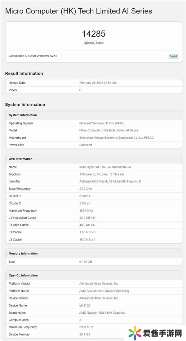The height and width of the screenshot is (341, 186).
Task: Click the Topology row value
Action: (102, 174)
